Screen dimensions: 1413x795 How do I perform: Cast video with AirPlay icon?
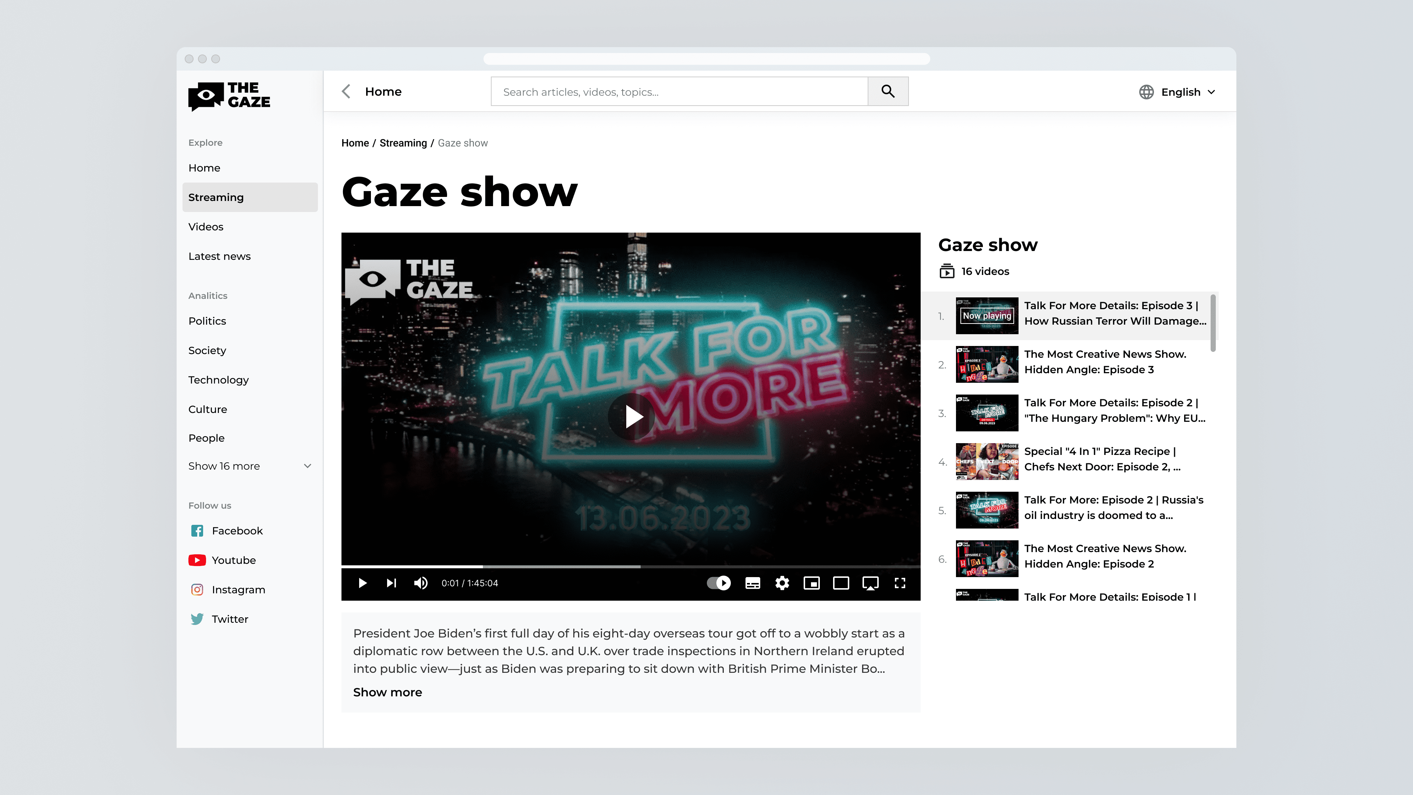[x=871, y=583]
